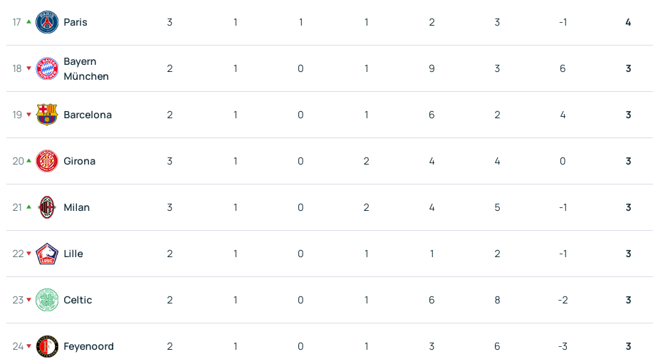Click the AC Milan club crest

47,207
